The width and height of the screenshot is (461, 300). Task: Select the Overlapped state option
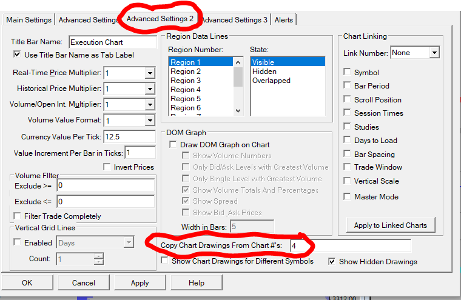[x=271, y=81]
